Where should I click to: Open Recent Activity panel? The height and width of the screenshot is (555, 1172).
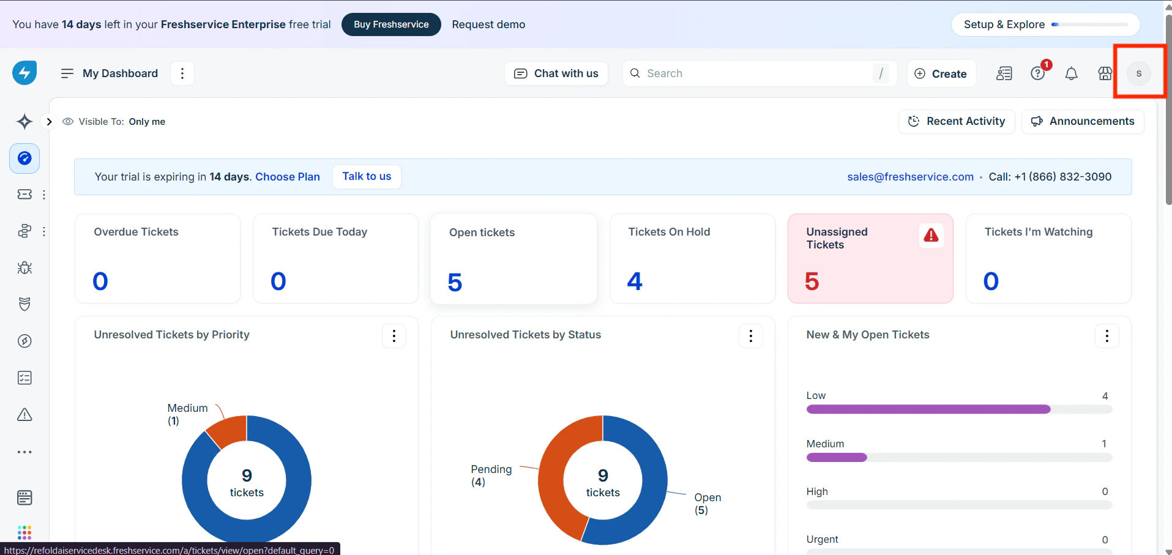pos(957,121)
